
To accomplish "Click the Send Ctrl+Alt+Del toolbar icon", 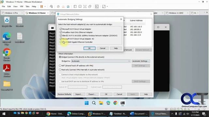I will click(51, 6).
